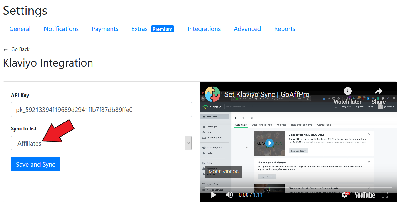Screen dimensions: 399x204
Task: Click the Watch later clock icon
Action: click(347, 91)
